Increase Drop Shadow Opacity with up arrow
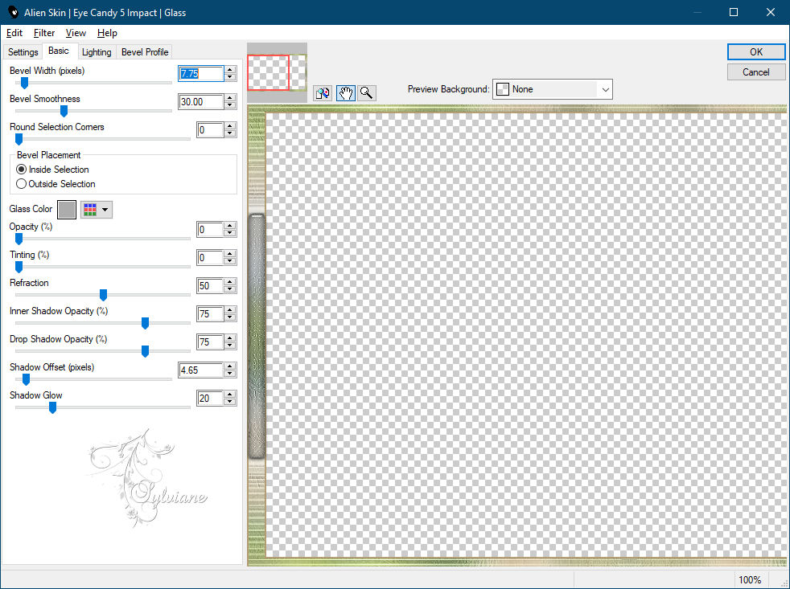790x589 pixels. point(230,339)
